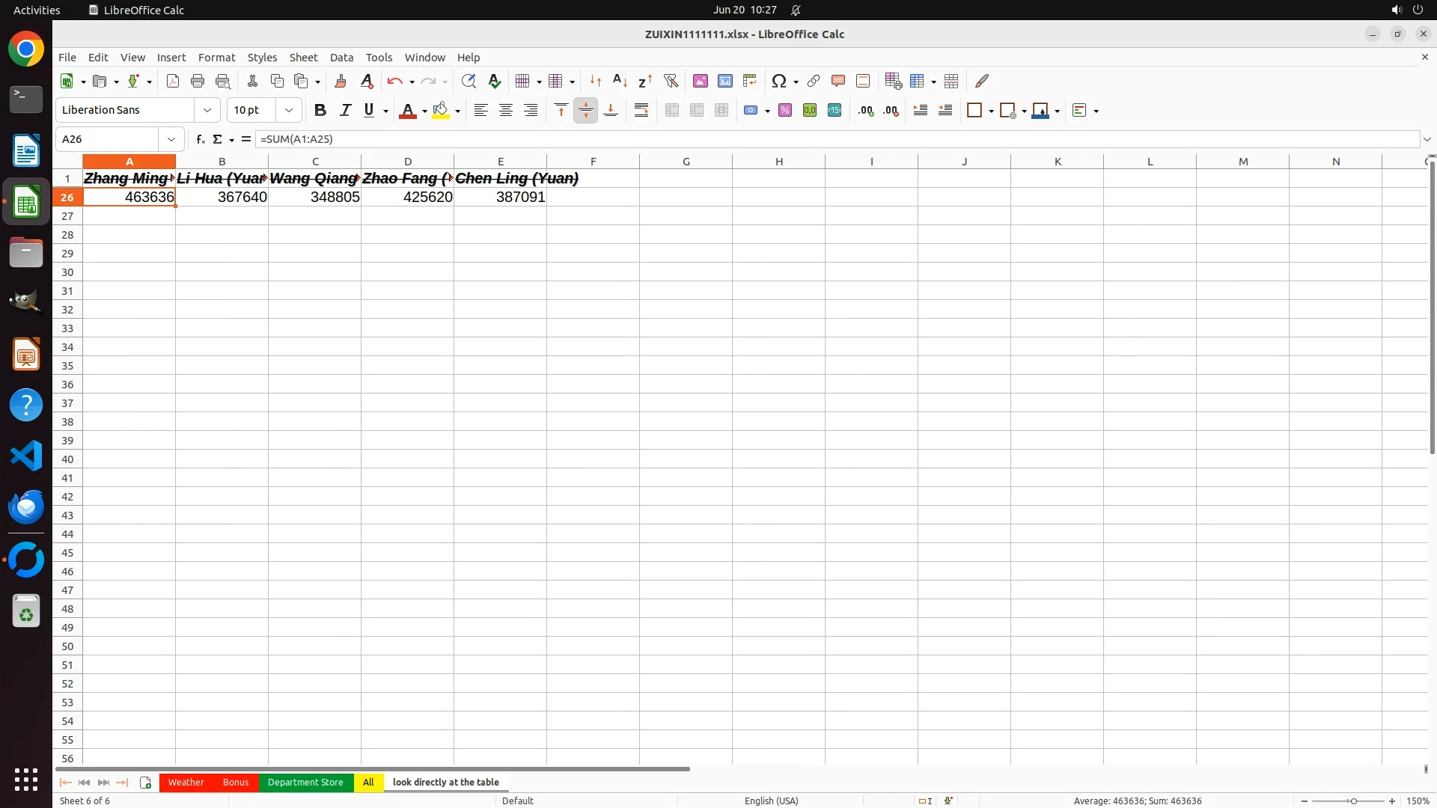Expand the Name Box dropdown arrow

click(171, 139)
